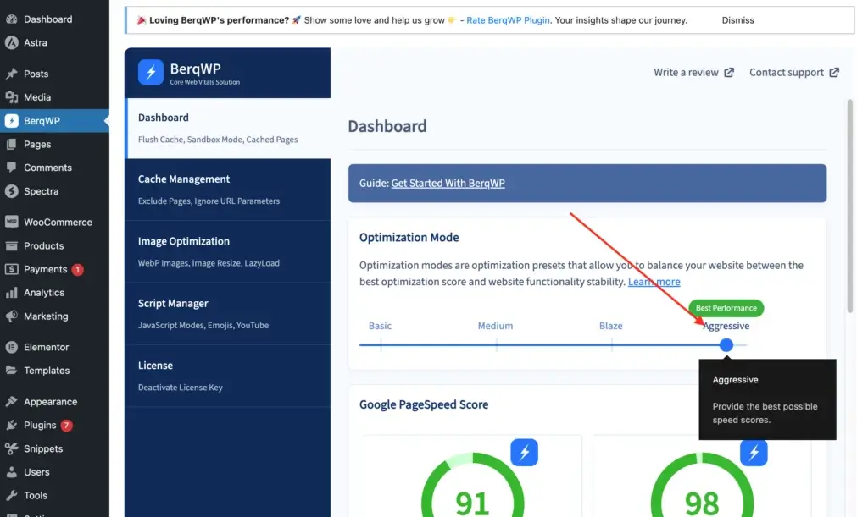The image size is (868, 517).
Task: Click the BerqWP lightning logo icon
Action: coord(151,73)
